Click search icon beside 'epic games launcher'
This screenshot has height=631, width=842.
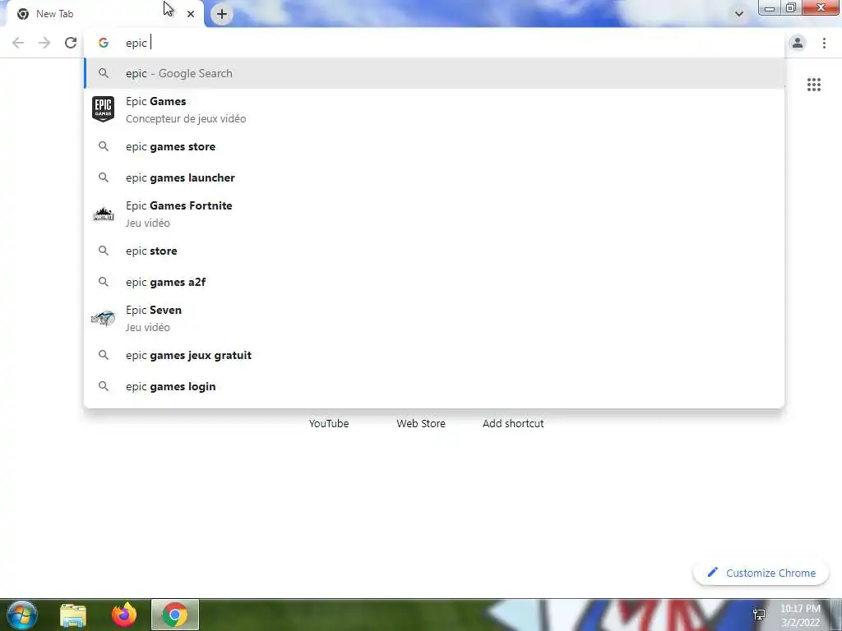tap(104, 177)
